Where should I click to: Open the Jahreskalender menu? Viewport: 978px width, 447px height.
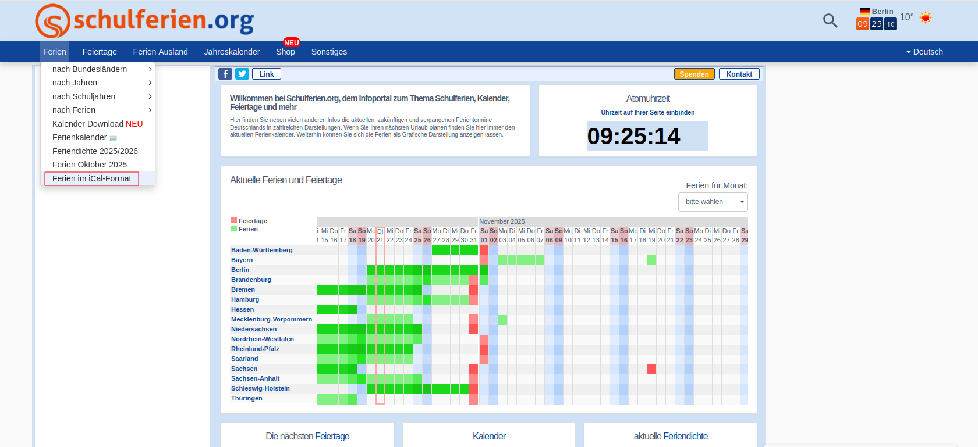click(x=232, y=52)
